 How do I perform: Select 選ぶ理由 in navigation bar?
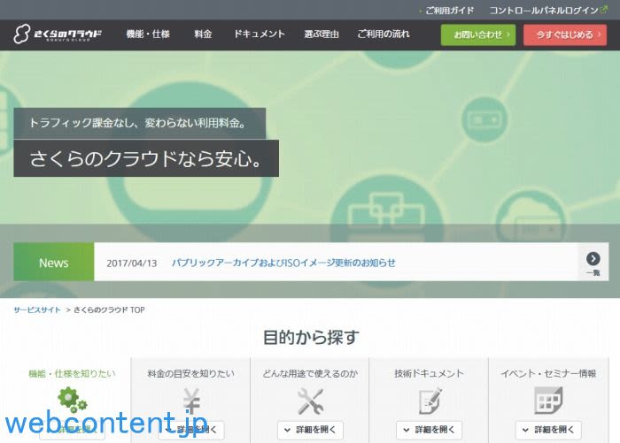(321, 34)
